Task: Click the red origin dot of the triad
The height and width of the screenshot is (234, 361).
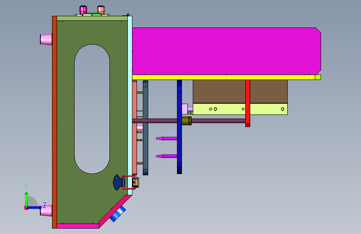Action: [x=25, y=208]
